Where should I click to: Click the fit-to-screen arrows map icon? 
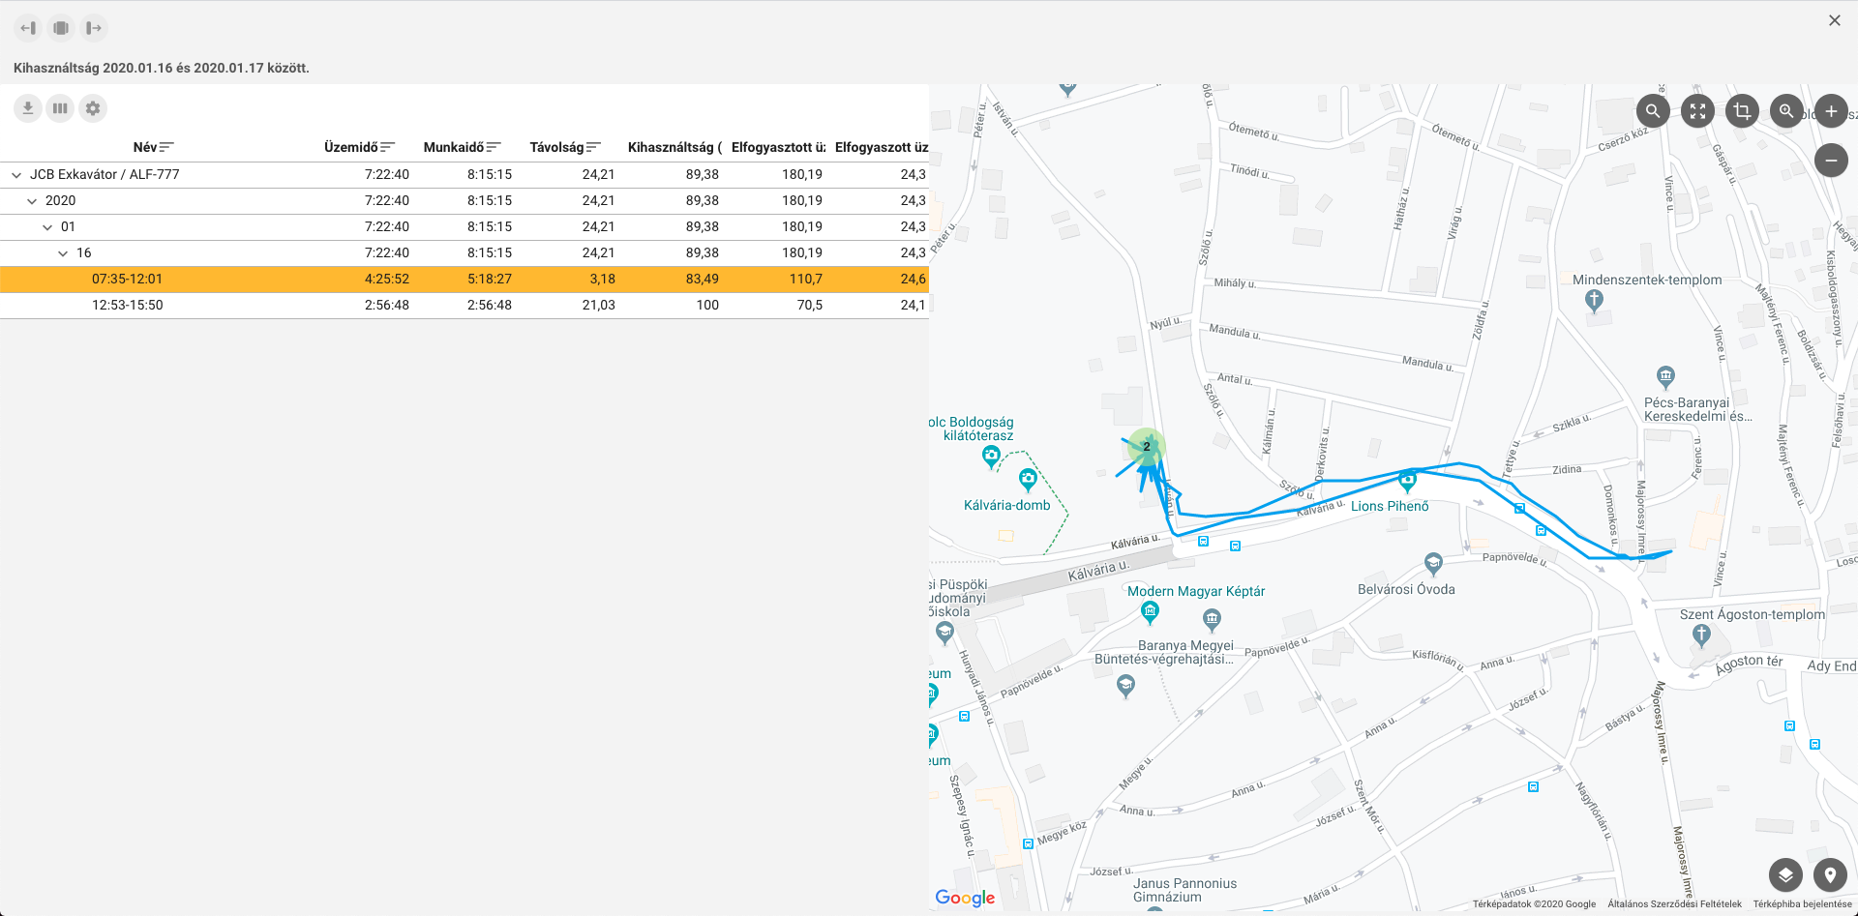pyautogui.click(x=1697, y=111)
